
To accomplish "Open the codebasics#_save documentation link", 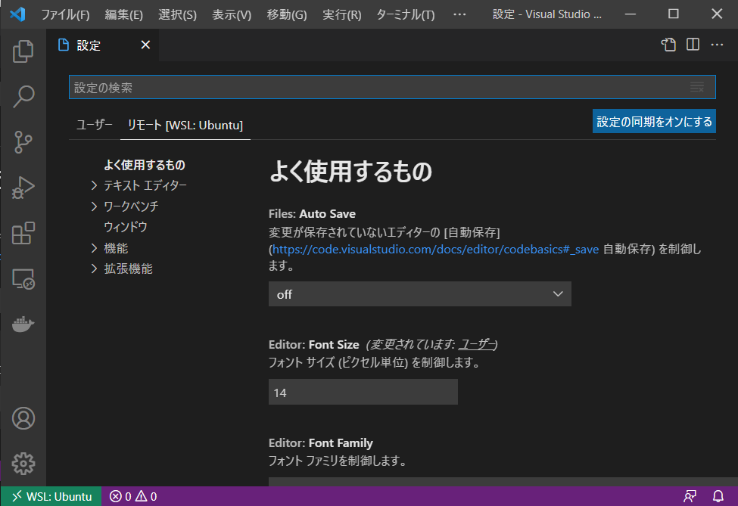I will [435, 250].
